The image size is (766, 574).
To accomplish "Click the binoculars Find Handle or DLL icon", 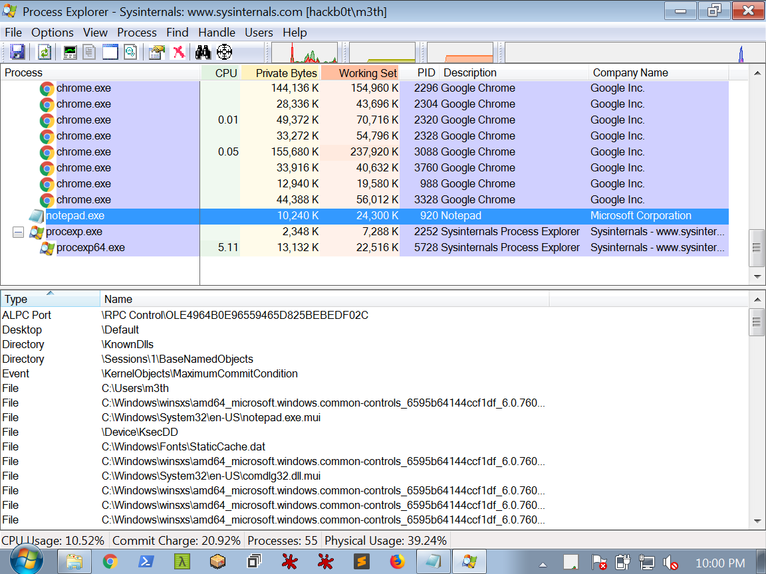I will click(x=203, y=52).
